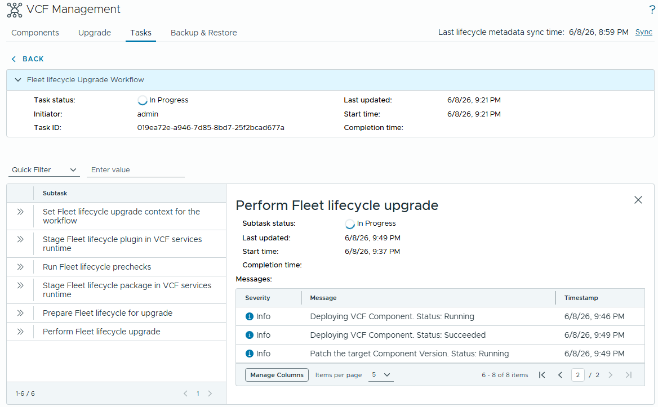This screenshot has width=658, height=407.
Task: Open the Items per page dropdown
Action: 381,375
